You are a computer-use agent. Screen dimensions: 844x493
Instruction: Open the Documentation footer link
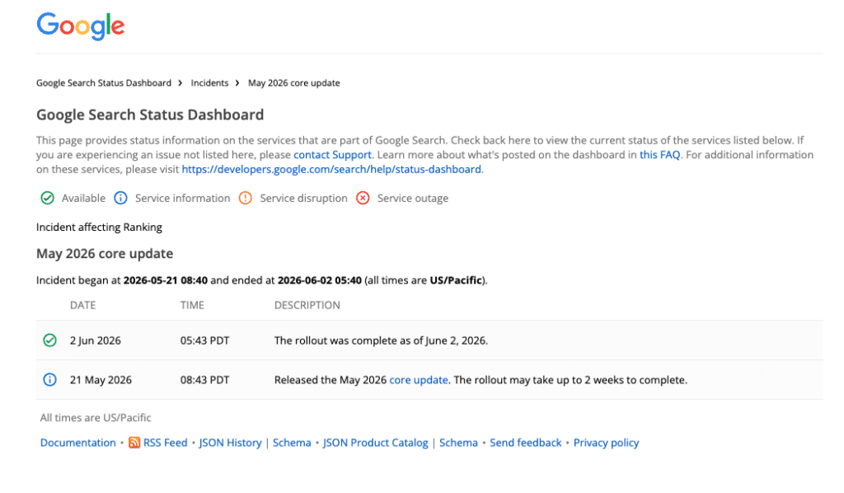[x=78, y=443]
